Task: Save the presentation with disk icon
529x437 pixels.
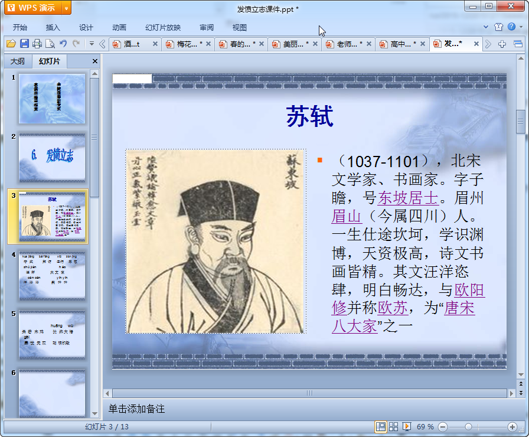Action: tap(24, 44)
